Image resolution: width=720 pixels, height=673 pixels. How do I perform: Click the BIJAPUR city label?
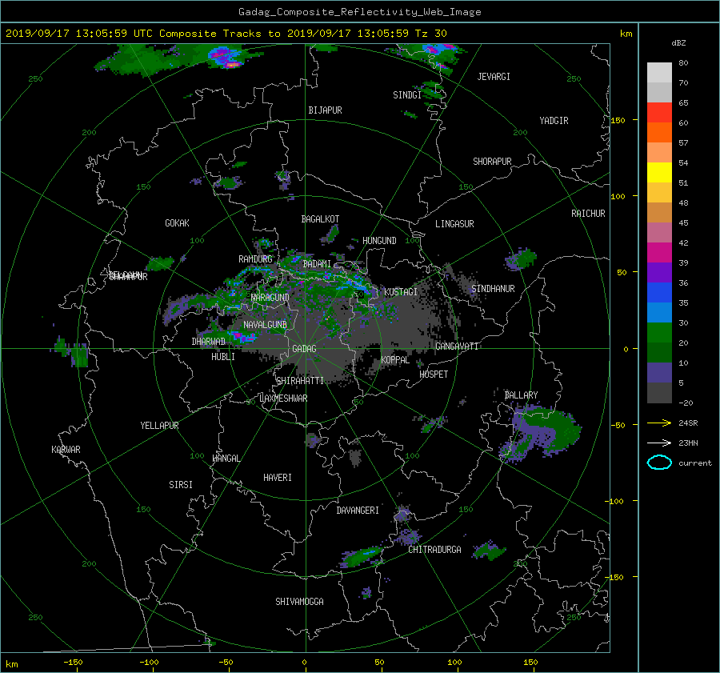(x=325, y=110)
